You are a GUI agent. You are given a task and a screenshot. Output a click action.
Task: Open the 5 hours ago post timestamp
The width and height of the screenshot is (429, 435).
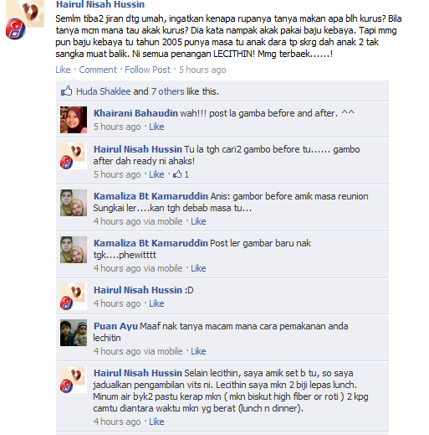coord(202,70)
